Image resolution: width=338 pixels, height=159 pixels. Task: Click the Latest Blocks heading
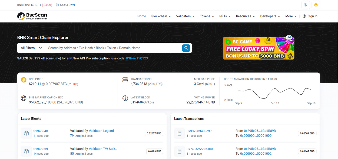coord(31,119)
